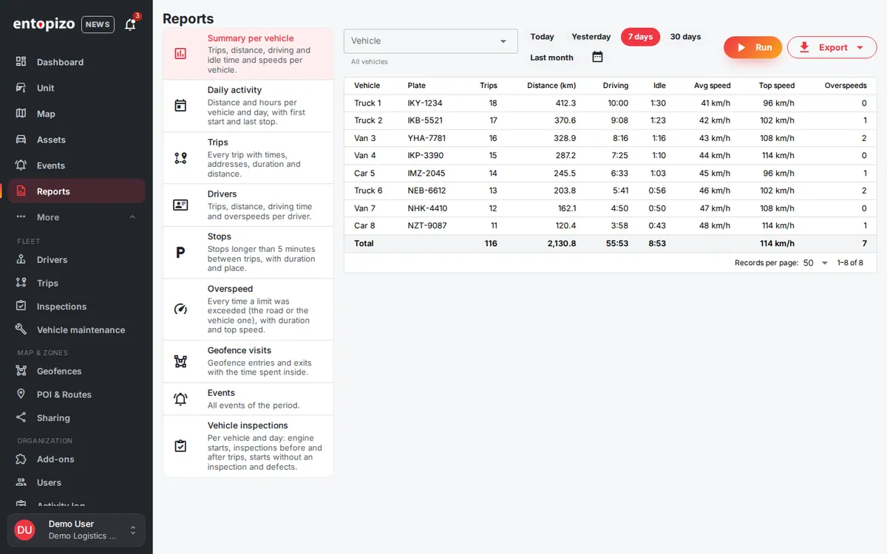Click the Map icon in sidebar
Image resolution: width=887 pixels, height=554 pixels.
21,114
